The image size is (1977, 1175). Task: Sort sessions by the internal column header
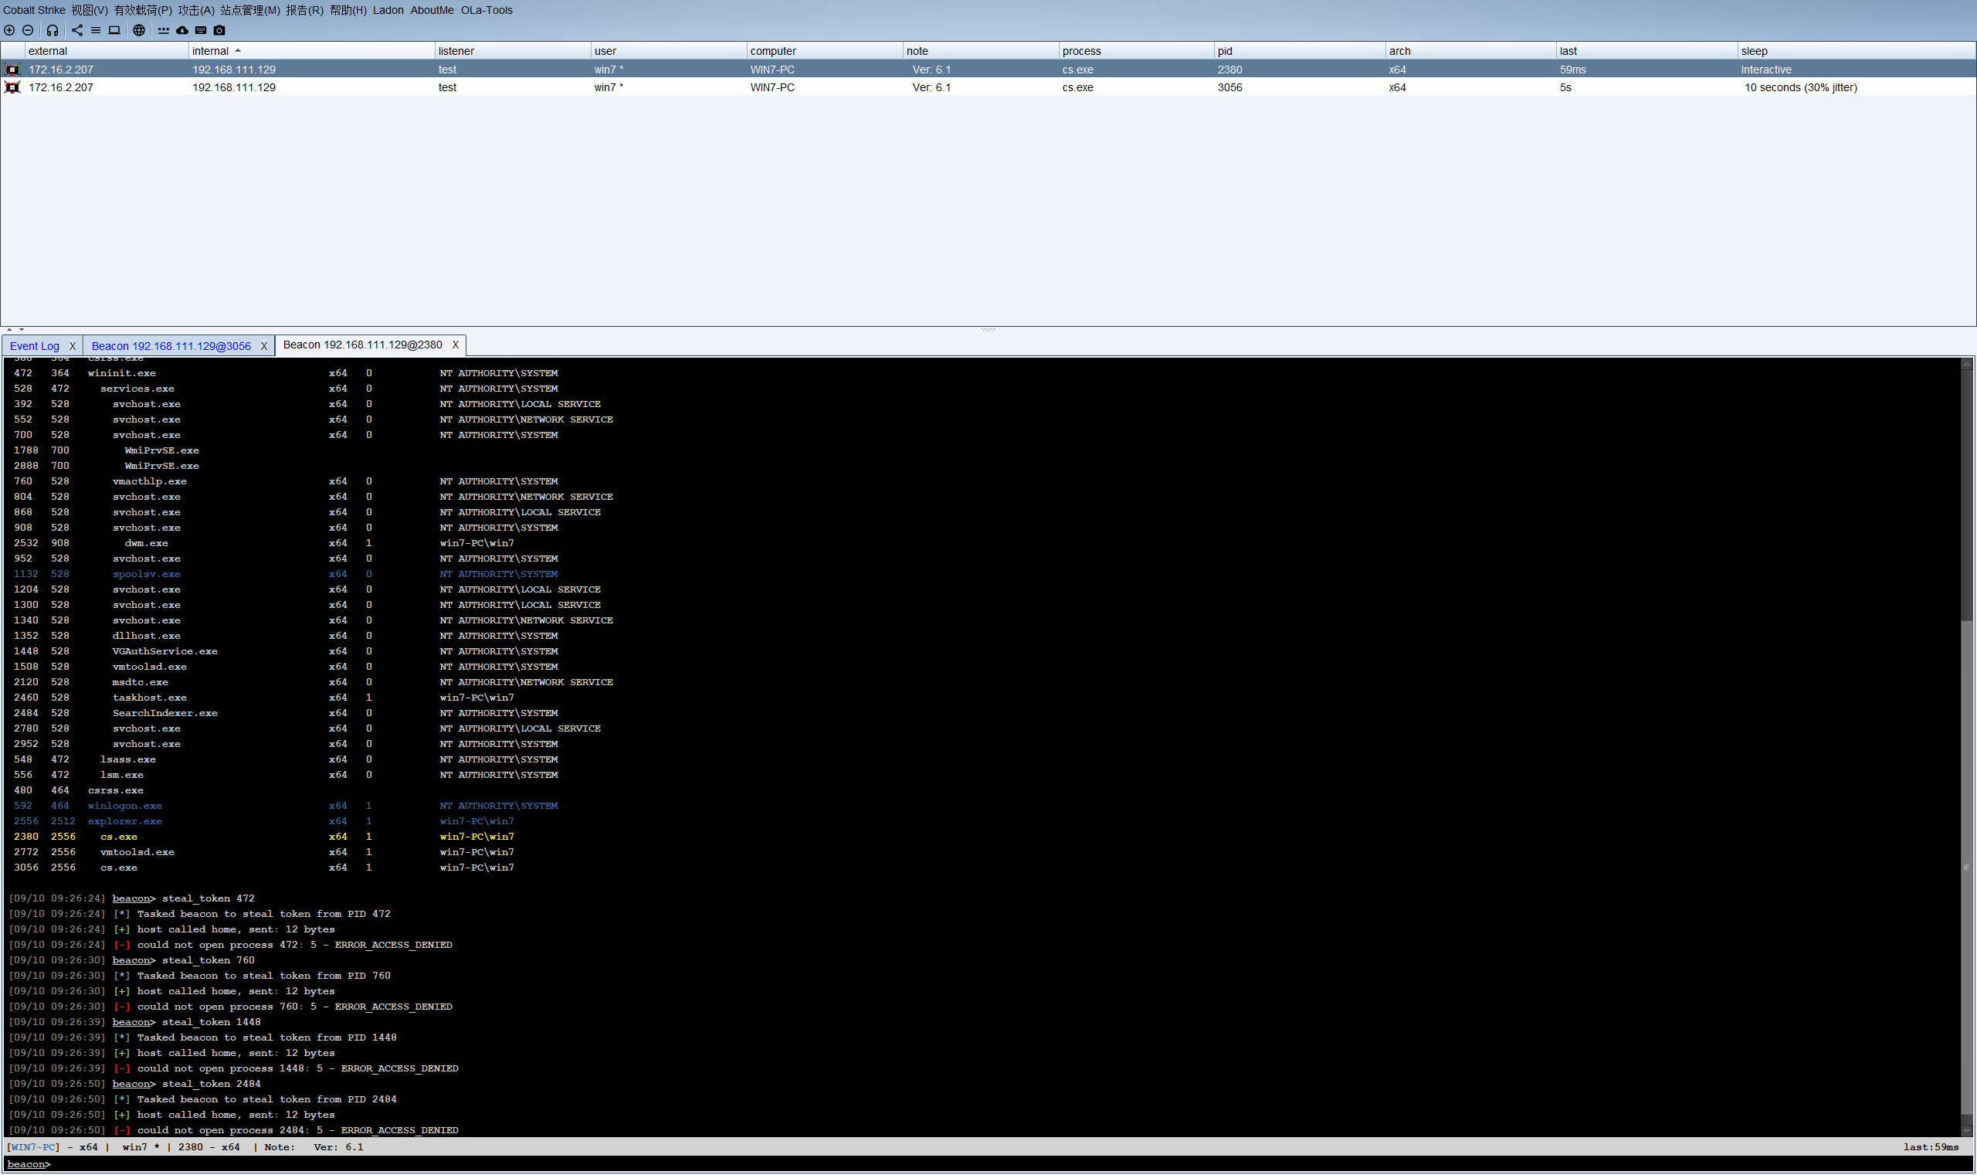pos(211,51)
